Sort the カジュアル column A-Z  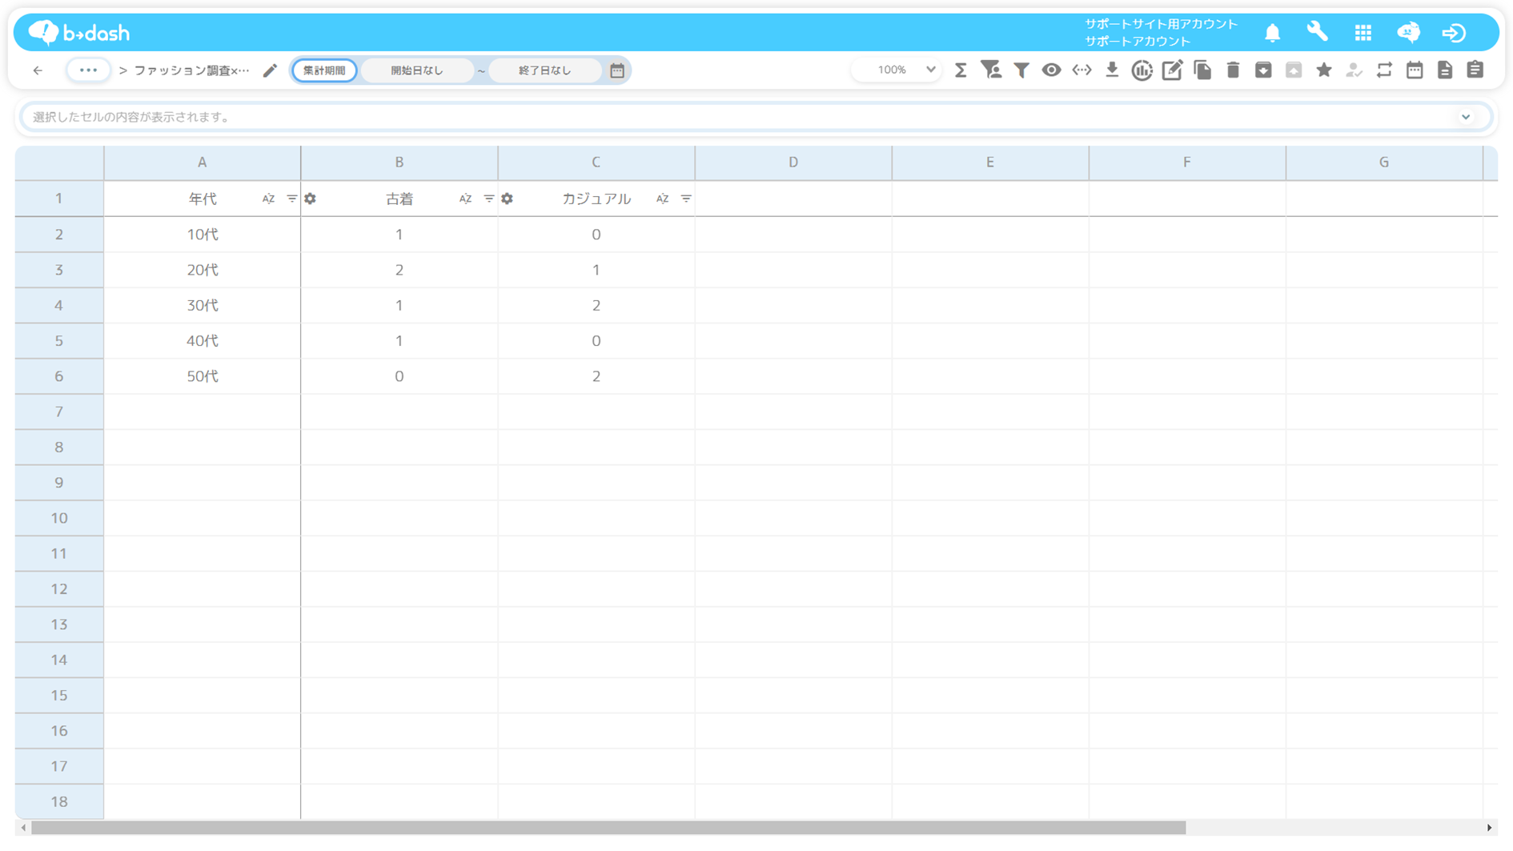click(662, 199)
